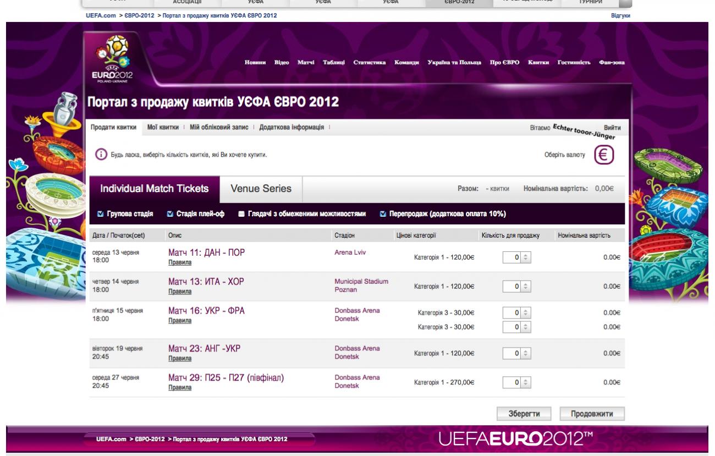Click the Вийти logout link
The width and height of the screenshot is (715, 456).
click(x=612, y=127)
